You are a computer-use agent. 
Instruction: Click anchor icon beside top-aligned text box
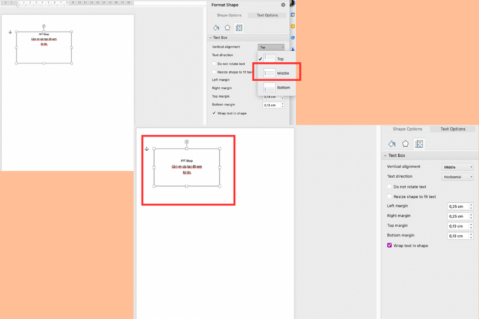(x=10, y=32)
